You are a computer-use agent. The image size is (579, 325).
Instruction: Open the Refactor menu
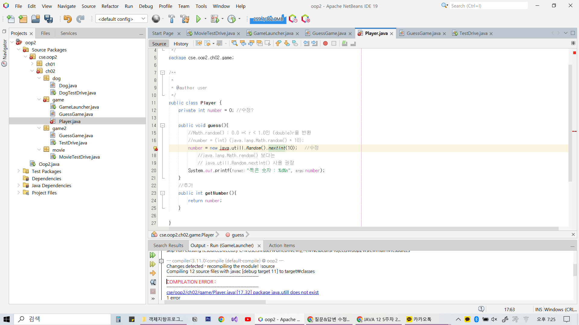[x=110, y=6]
